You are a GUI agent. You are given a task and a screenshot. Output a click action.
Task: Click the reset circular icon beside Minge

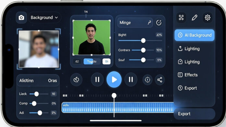click(159, 23)
